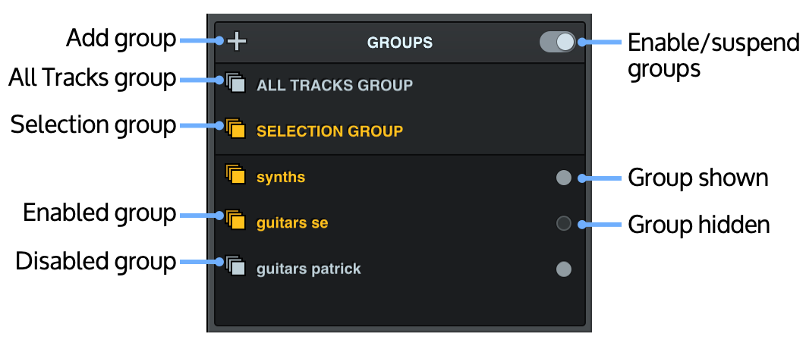Click the guitars se group icon

click(x=236, y=221)
